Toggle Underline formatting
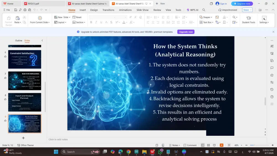The image size is (277, 156). pyautogui.click(x=101, y=22)
